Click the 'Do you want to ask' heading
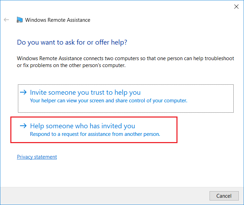244x205 pixels. coord(72,42)
